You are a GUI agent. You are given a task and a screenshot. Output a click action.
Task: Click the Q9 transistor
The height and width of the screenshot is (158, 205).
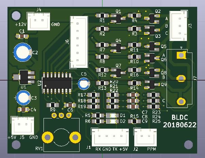[152, 85]
